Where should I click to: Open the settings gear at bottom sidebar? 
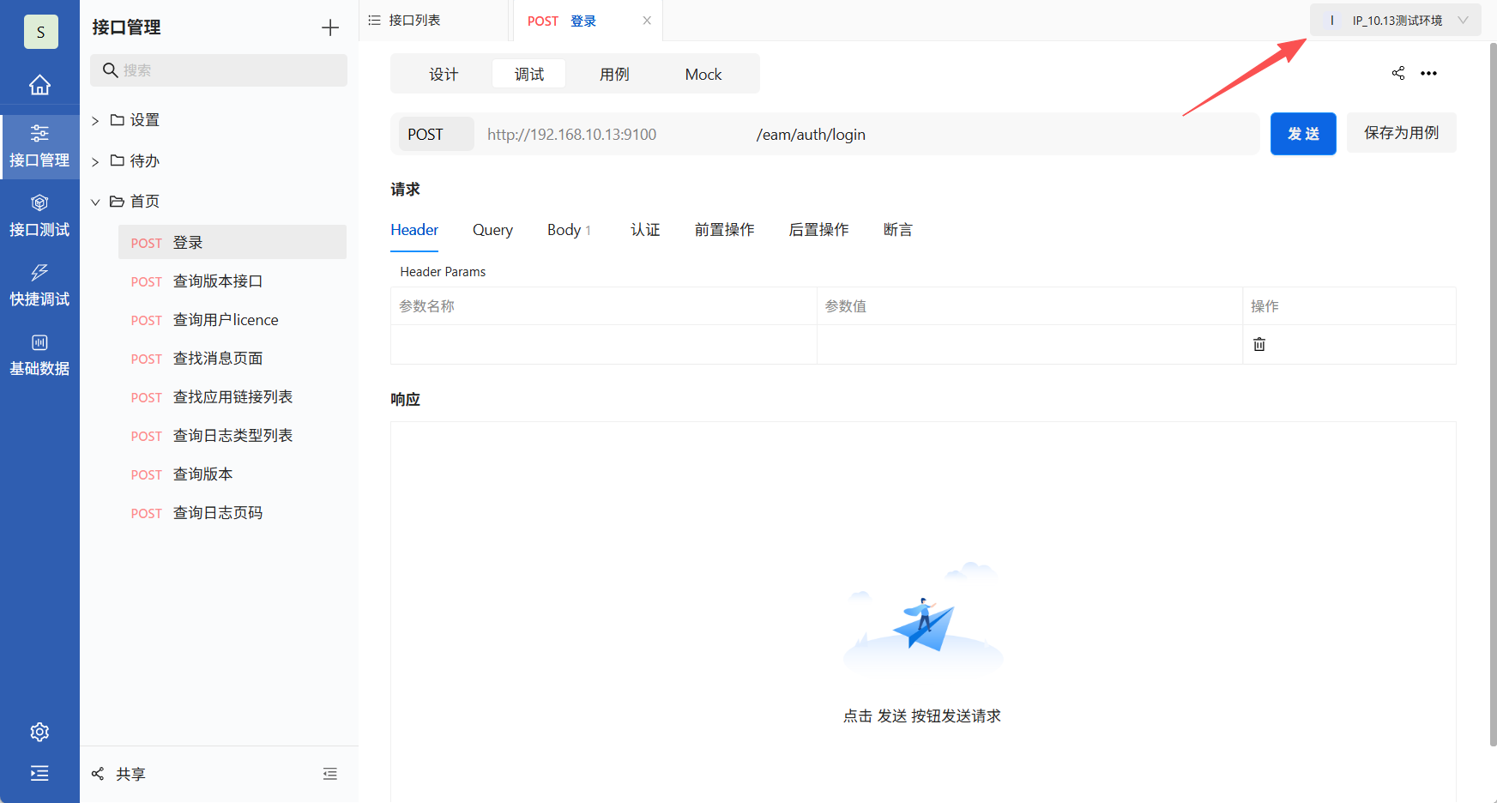coord(39,731)
